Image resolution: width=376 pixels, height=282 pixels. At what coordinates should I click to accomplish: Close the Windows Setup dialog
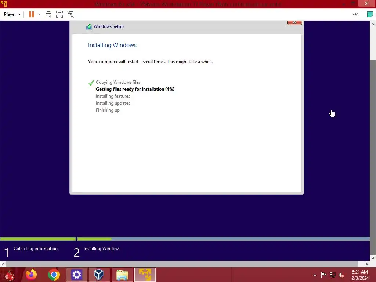pyautogui.click(x=294, y=22)
